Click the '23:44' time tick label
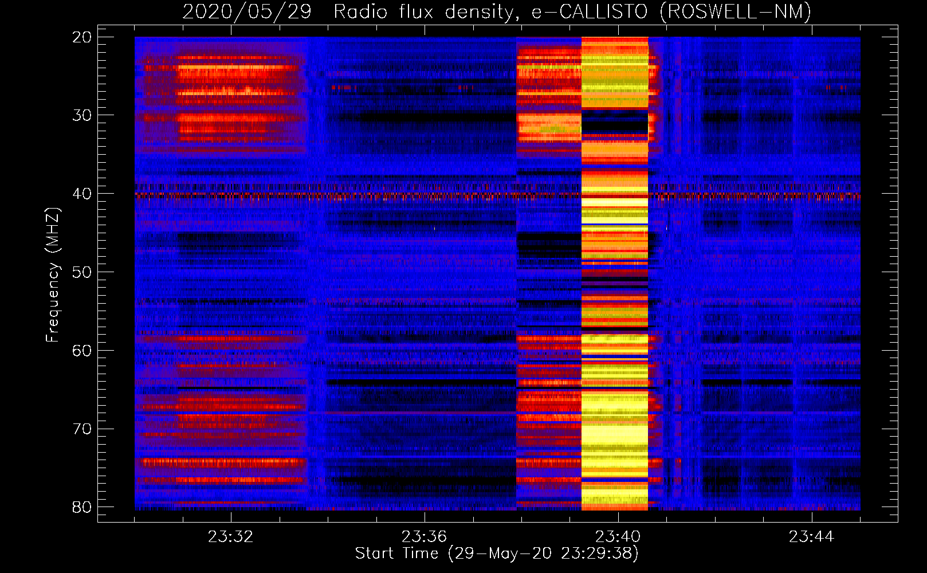Viewport: 927px width, 573px height. (811, 537)
